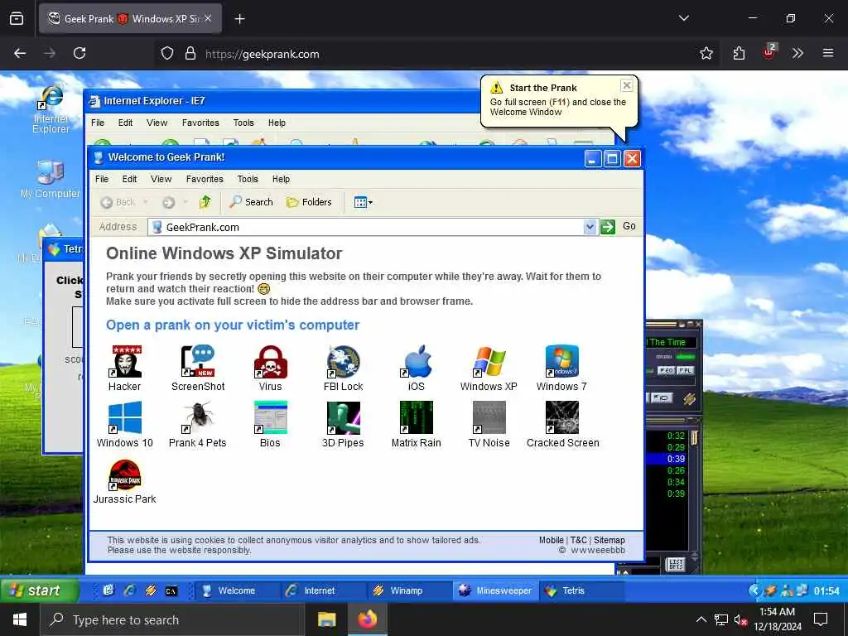Expand Firefox toolbar overflow chevron
The width and height of the screenshot is (848, 636).
797,53
